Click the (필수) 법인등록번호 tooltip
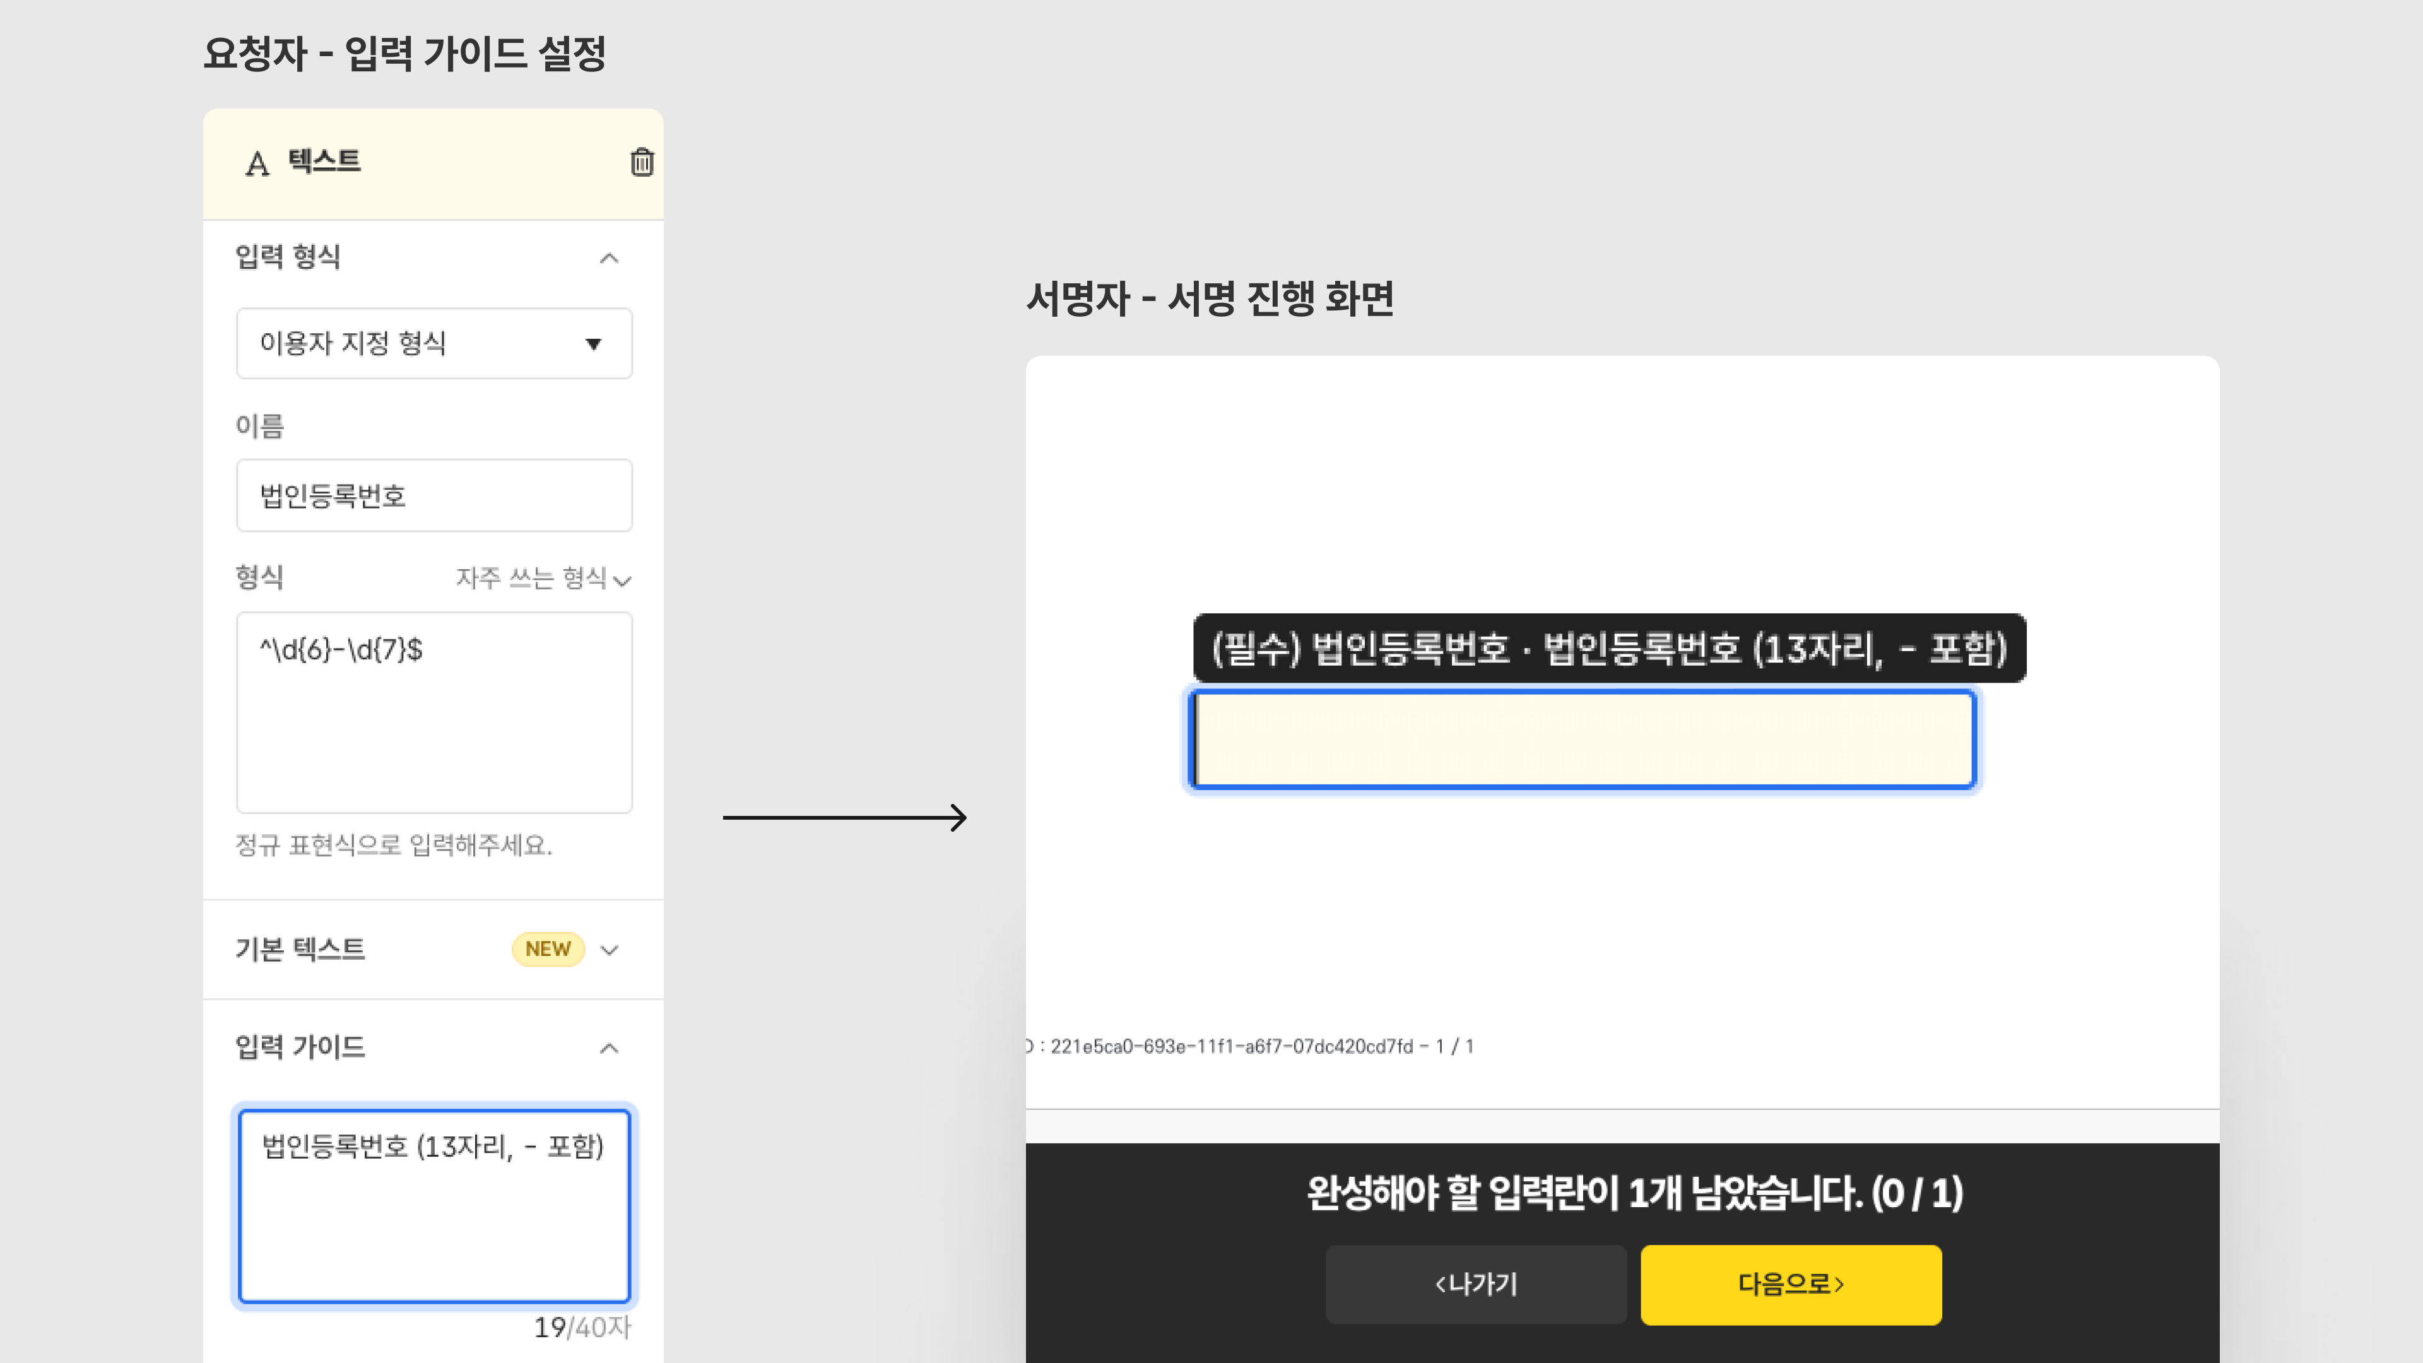Viewport: 2423px width, 1363px height. [1610, 648]
